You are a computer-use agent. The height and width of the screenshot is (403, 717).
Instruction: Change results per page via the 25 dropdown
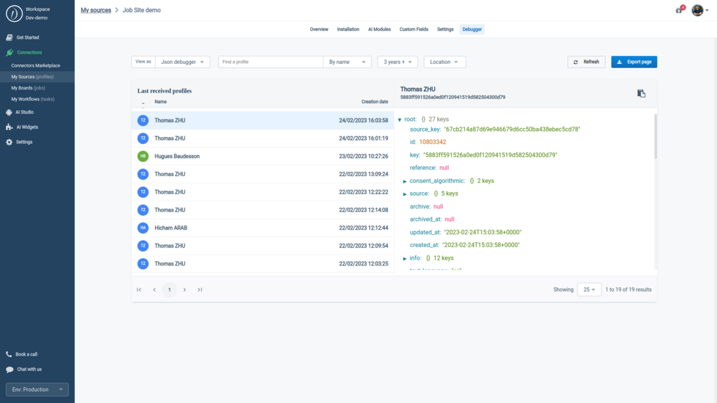(589, 289)
